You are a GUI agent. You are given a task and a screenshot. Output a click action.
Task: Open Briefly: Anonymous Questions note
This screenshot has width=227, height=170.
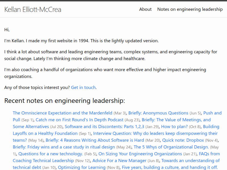coord(158,113)
